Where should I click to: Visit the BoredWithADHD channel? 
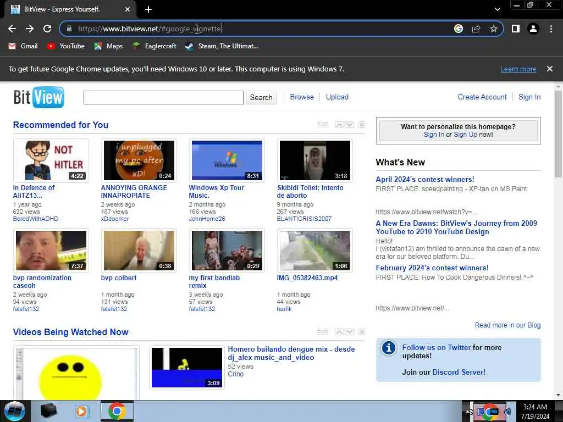pos(36,219)
